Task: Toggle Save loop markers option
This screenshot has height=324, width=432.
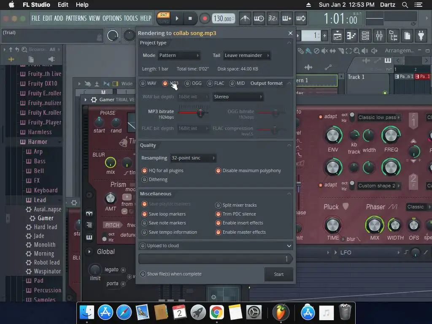Action: (x=144, y=214)
